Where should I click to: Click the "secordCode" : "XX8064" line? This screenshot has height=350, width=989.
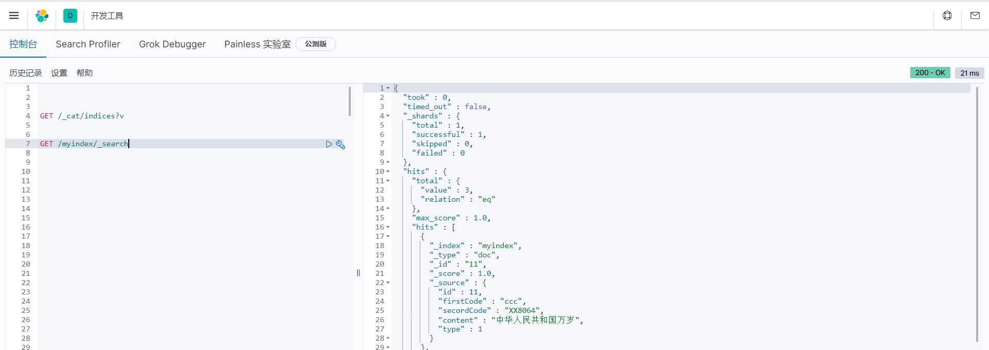coord(491,310)
